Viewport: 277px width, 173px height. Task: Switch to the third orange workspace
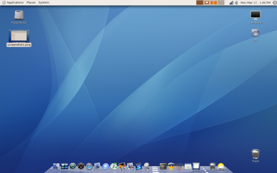click(214, 2)
